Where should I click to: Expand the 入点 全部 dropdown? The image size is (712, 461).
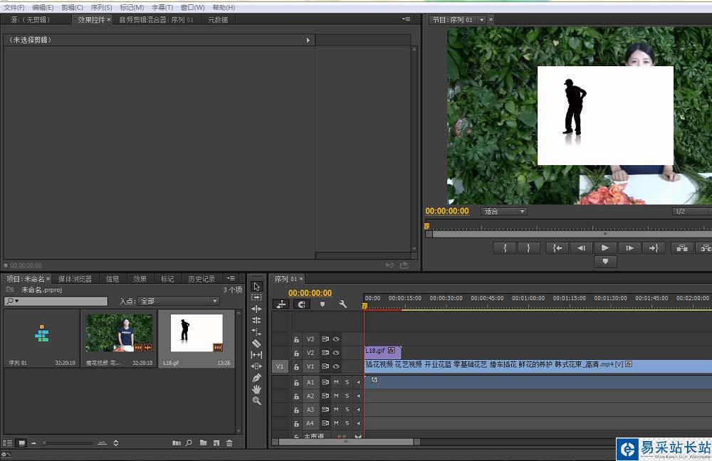178,302
